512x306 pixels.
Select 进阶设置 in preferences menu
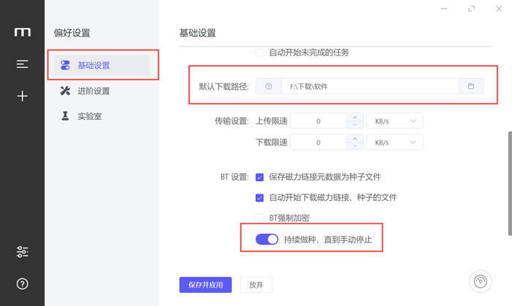coord(94,91)
